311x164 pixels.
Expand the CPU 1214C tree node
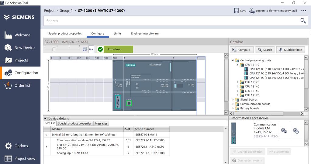click(x=238, y=86)
